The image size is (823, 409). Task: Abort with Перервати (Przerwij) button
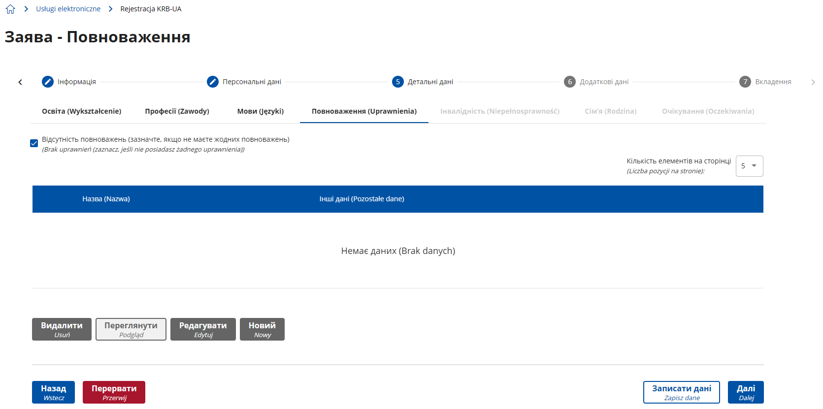(x=114, y=392)
